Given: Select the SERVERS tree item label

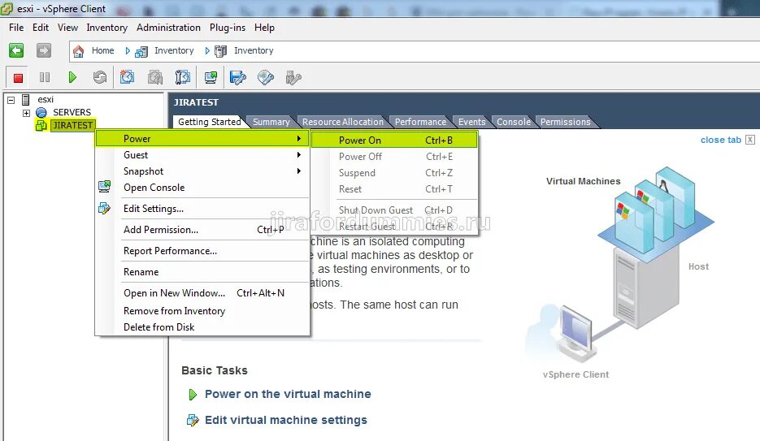Looking at the screenshot, I should tap(72, 112).
